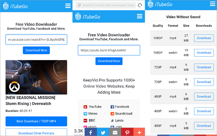Share on Pinterest via the share bar
The image size is (217, 136).
(x=127, y=132)
